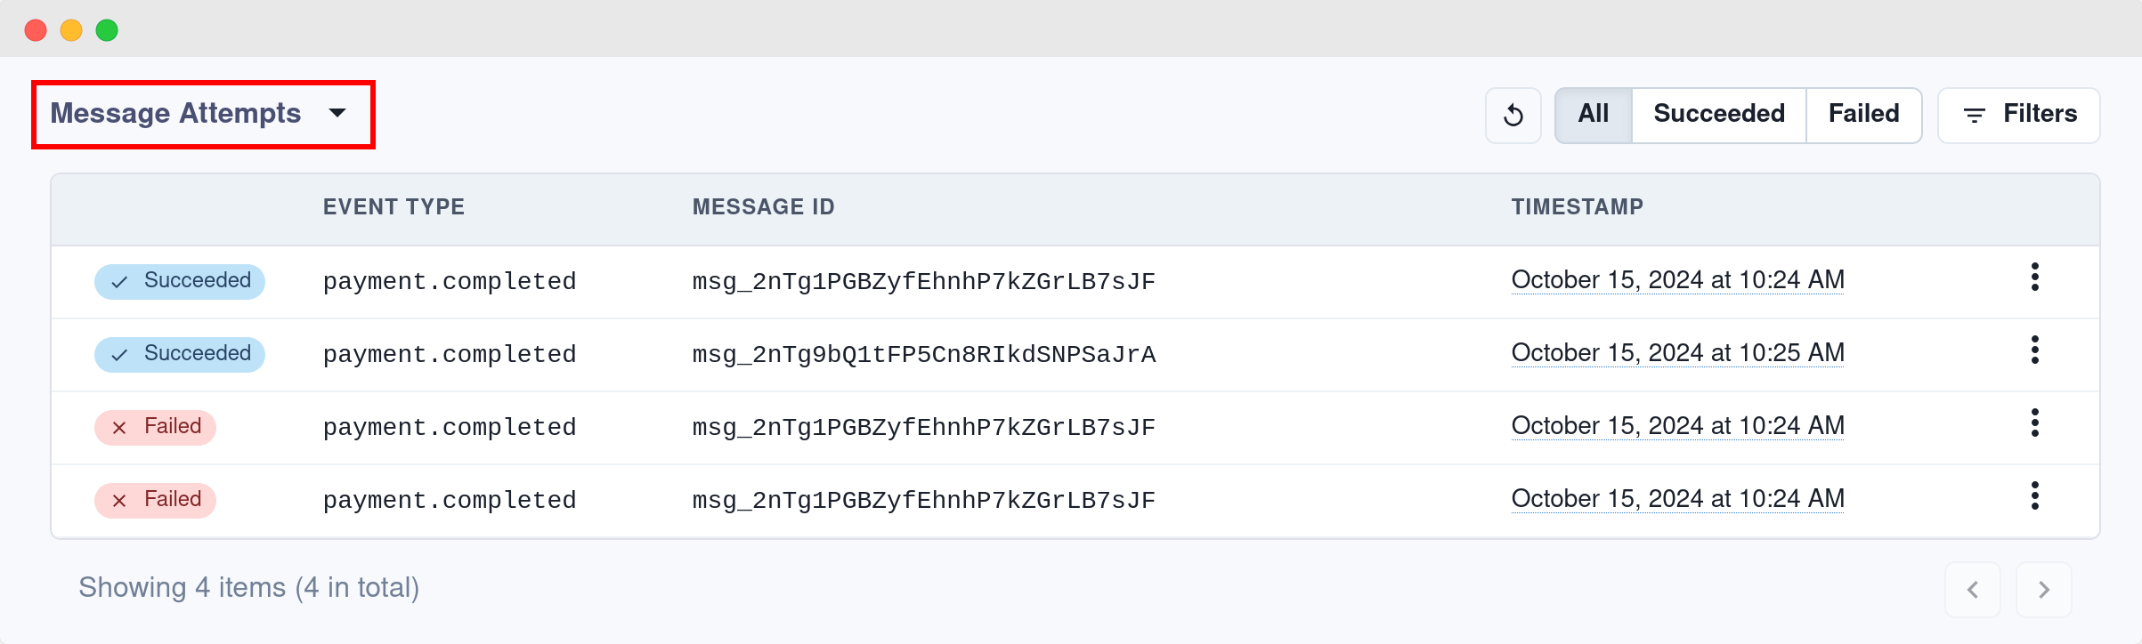Switch to the Failed tab
The width and height of the screenshot is (2142, 644).
tap(1863, 114)
